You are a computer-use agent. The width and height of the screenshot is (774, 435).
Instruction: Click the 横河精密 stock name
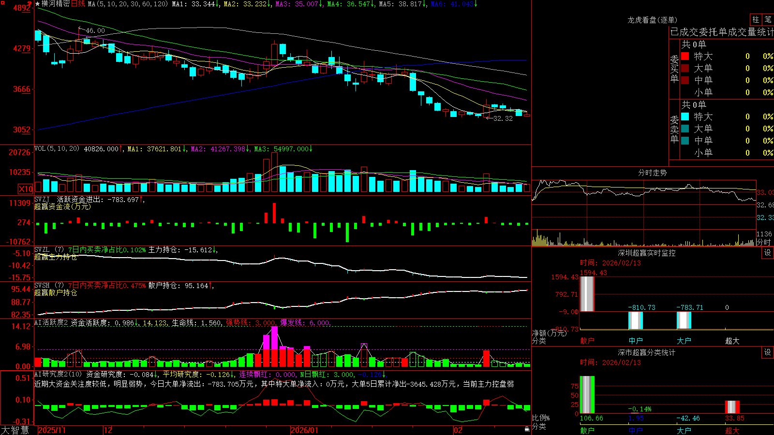(56, 4)
